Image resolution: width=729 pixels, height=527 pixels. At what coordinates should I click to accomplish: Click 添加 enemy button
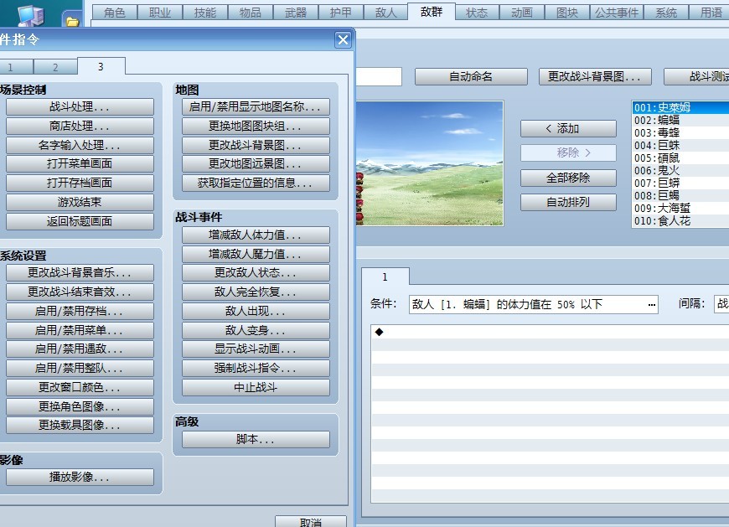point(568,129)
